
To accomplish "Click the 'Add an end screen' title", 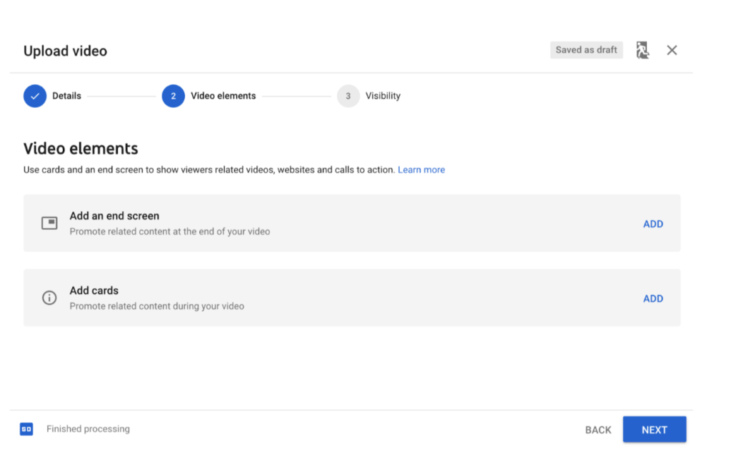I will click(114, 216).
